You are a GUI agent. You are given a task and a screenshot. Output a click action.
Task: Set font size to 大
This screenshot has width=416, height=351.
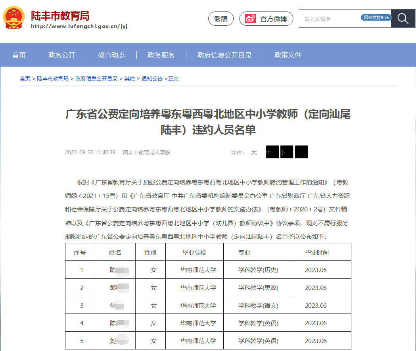[x=254, y=152]
